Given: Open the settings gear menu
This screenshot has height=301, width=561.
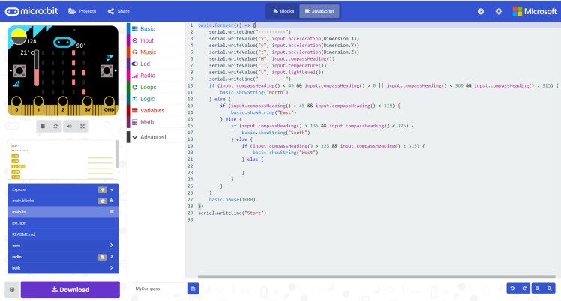Looking at the screenshot, I should 499,11.
